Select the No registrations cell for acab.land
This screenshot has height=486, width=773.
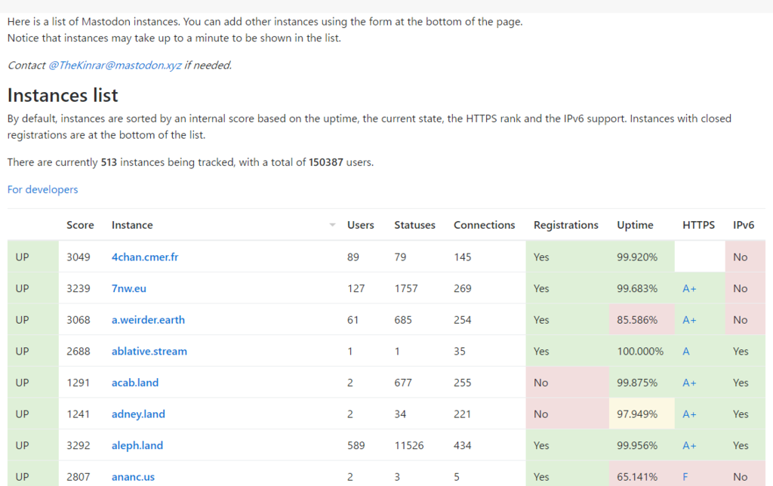pyautogui.click(x=568, y=383)
